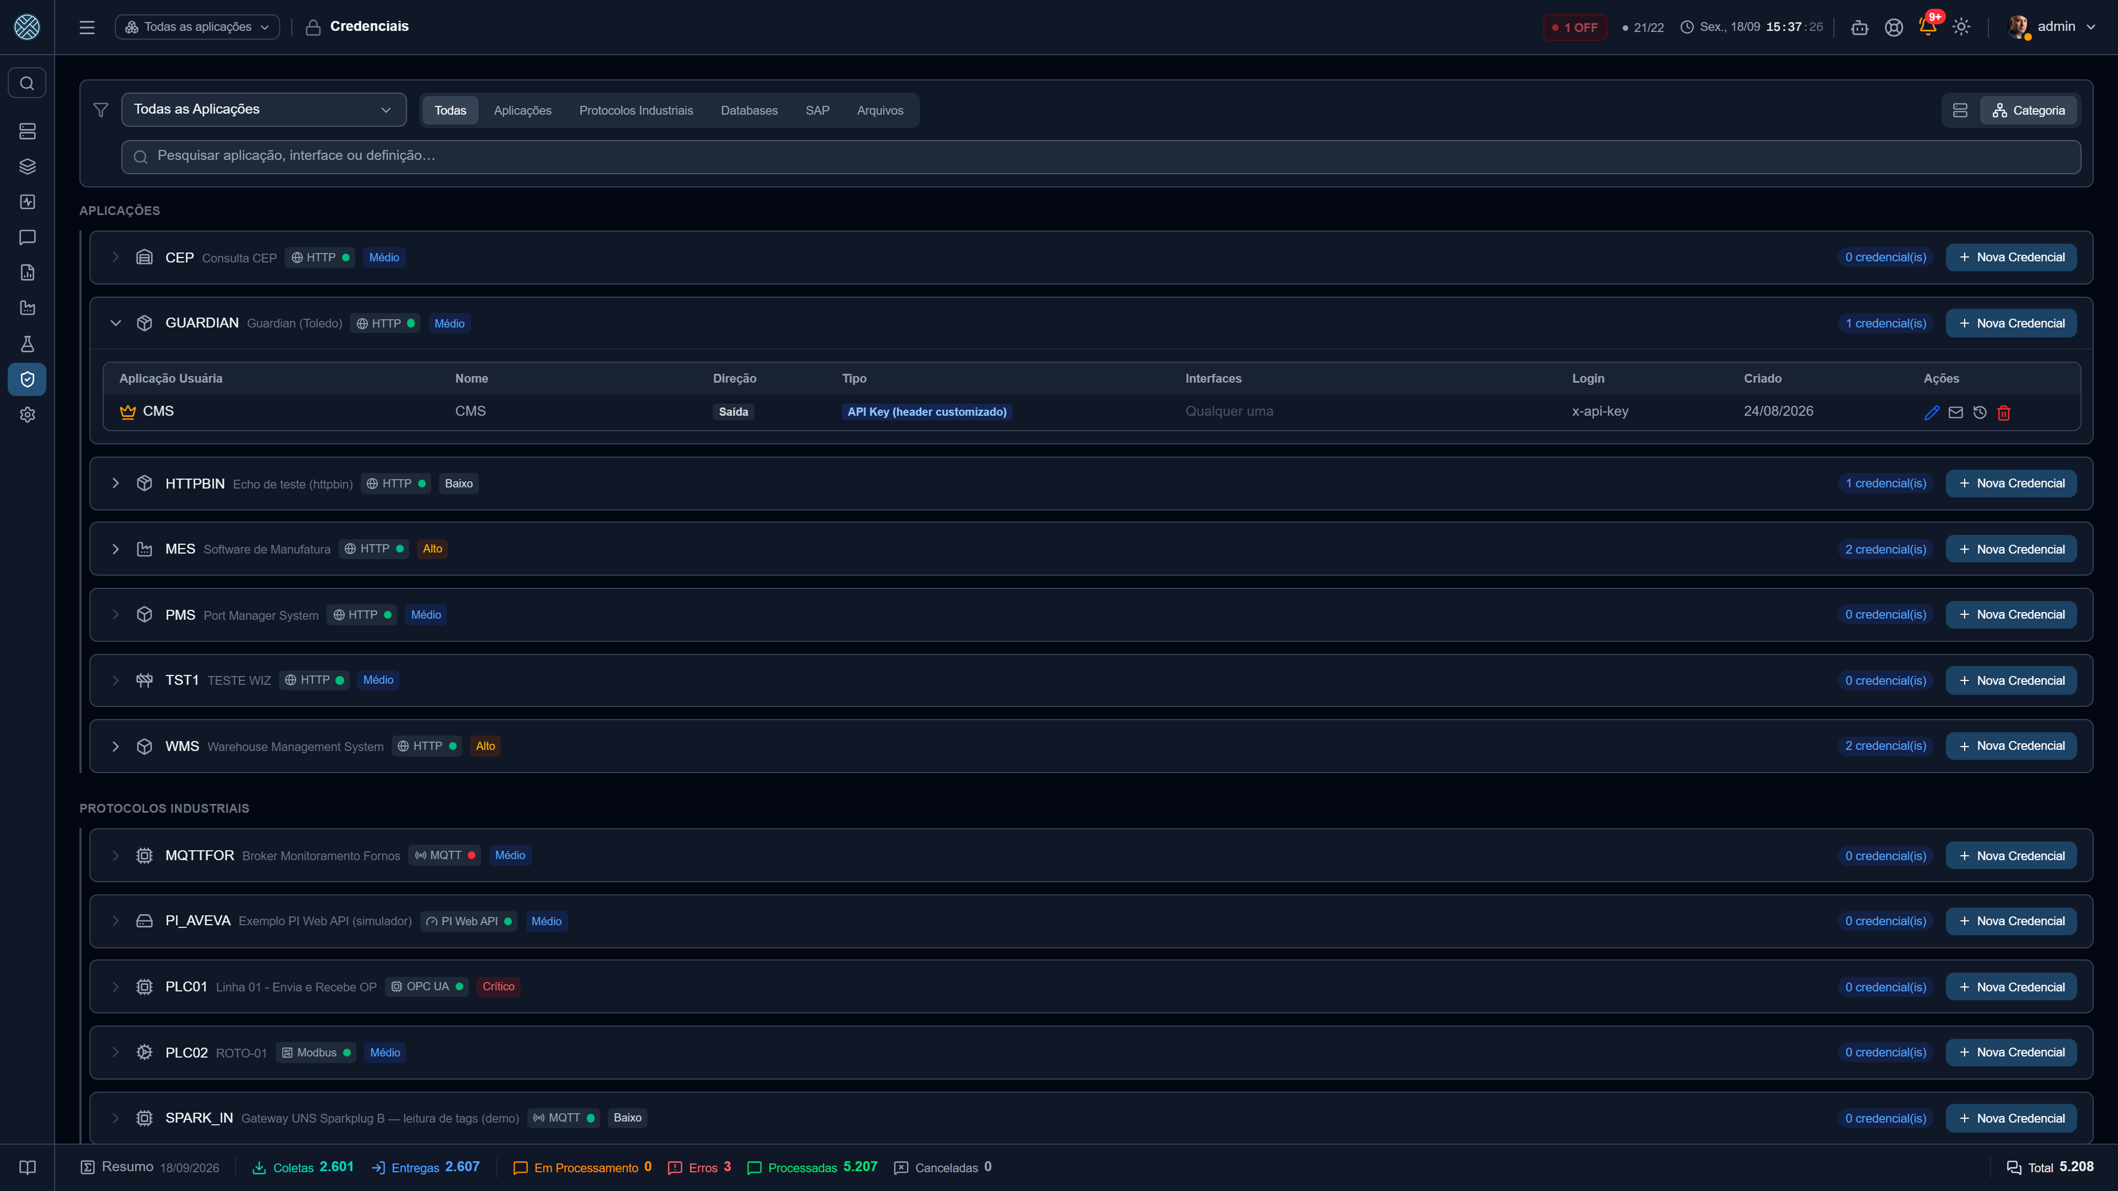The height and width of the screenshot is (1191, 2118).
Task: Open the flask lab sidebar icon
Action: pos(27,344)
